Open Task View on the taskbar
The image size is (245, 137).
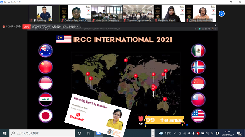click(88, 133)
